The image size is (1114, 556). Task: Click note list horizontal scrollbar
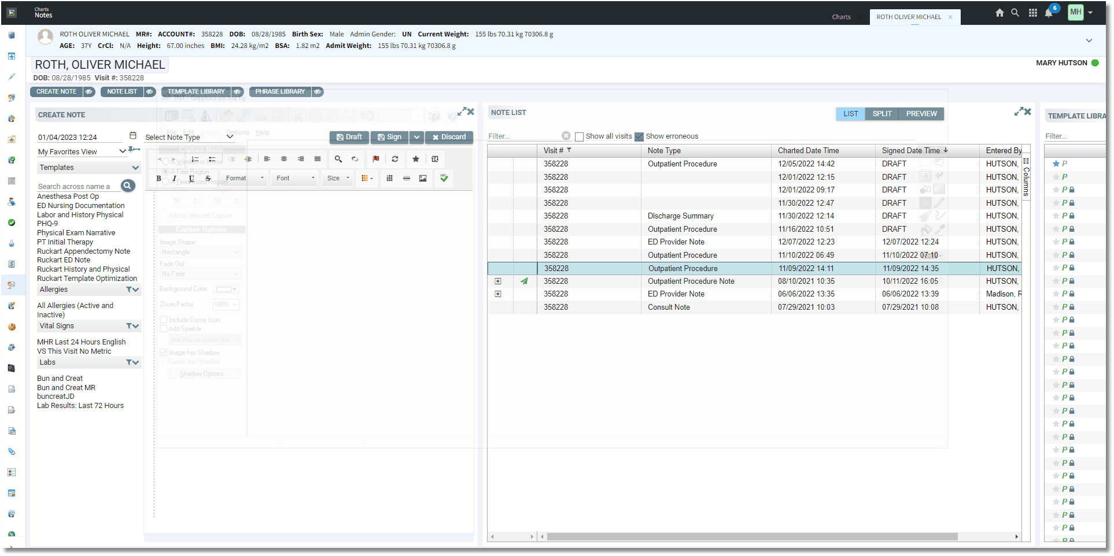pos(752,537)
